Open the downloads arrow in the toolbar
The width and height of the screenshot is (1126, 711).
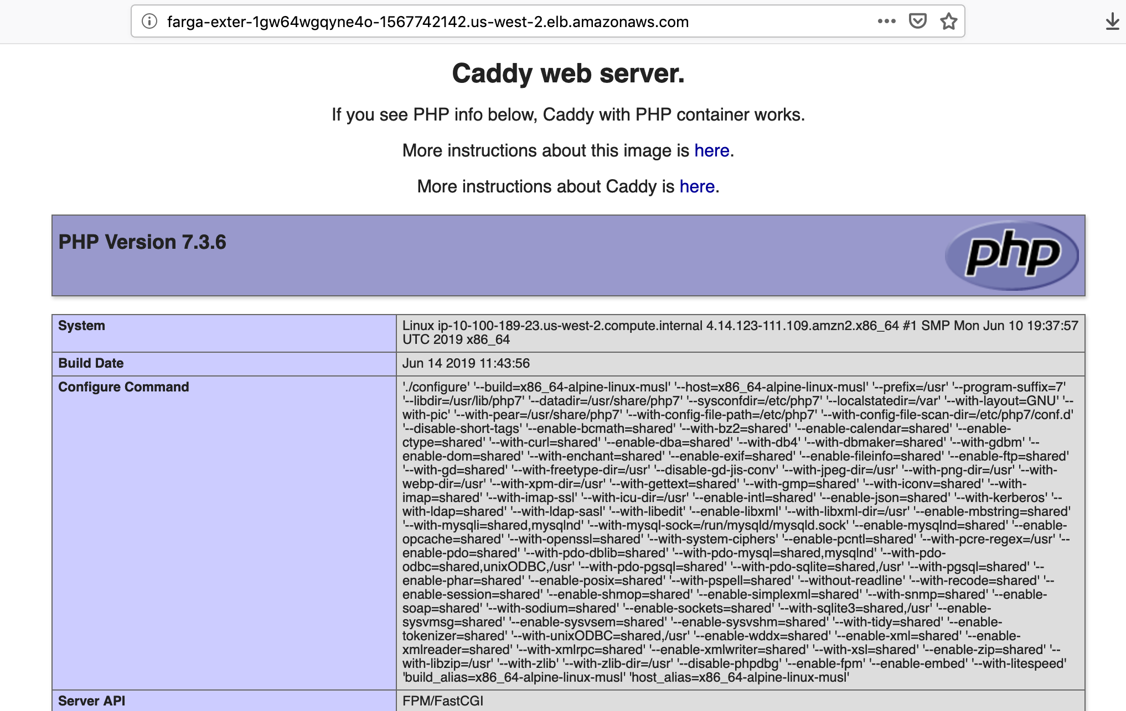(x=1112, y=22)
